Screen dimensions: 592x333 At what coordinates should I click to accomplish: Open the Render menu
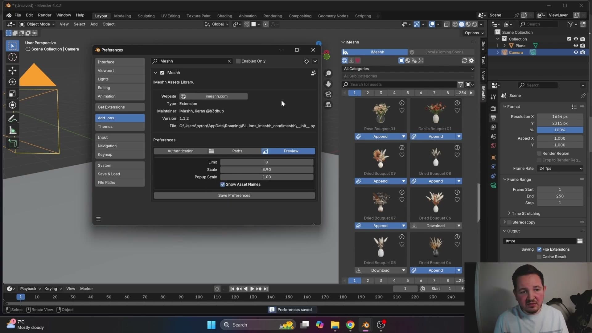coord(44,15)
